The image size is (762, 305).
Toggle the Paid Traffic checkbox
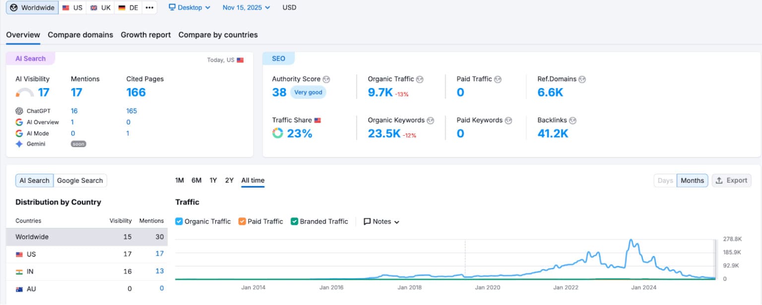click(x=242, y=221)
